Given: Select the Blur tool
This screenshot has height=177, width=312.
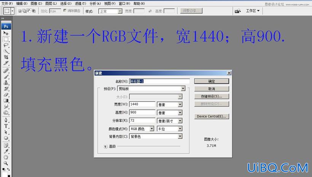Looking at the screenshot, I should click(x=6, y=106).
